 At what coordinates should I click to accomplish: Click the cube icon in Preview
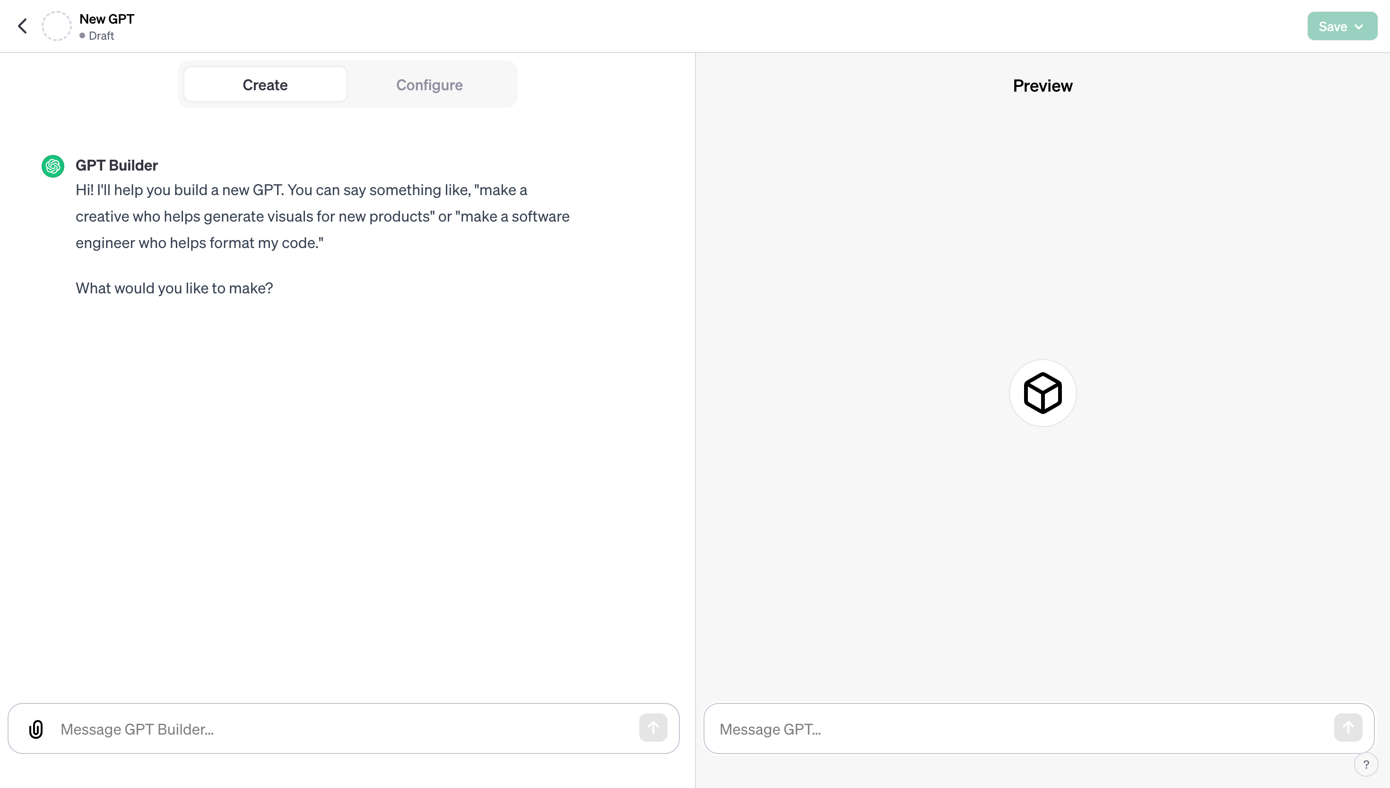(1042, 393)
